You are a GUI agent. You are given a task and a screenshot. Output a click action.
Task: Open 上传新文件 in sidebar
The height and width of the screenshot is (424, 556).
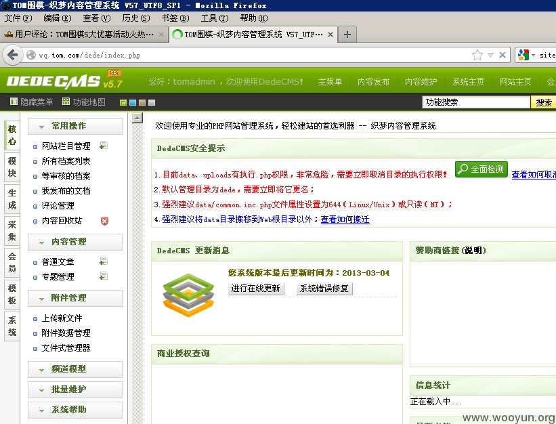tap(62, 318)
